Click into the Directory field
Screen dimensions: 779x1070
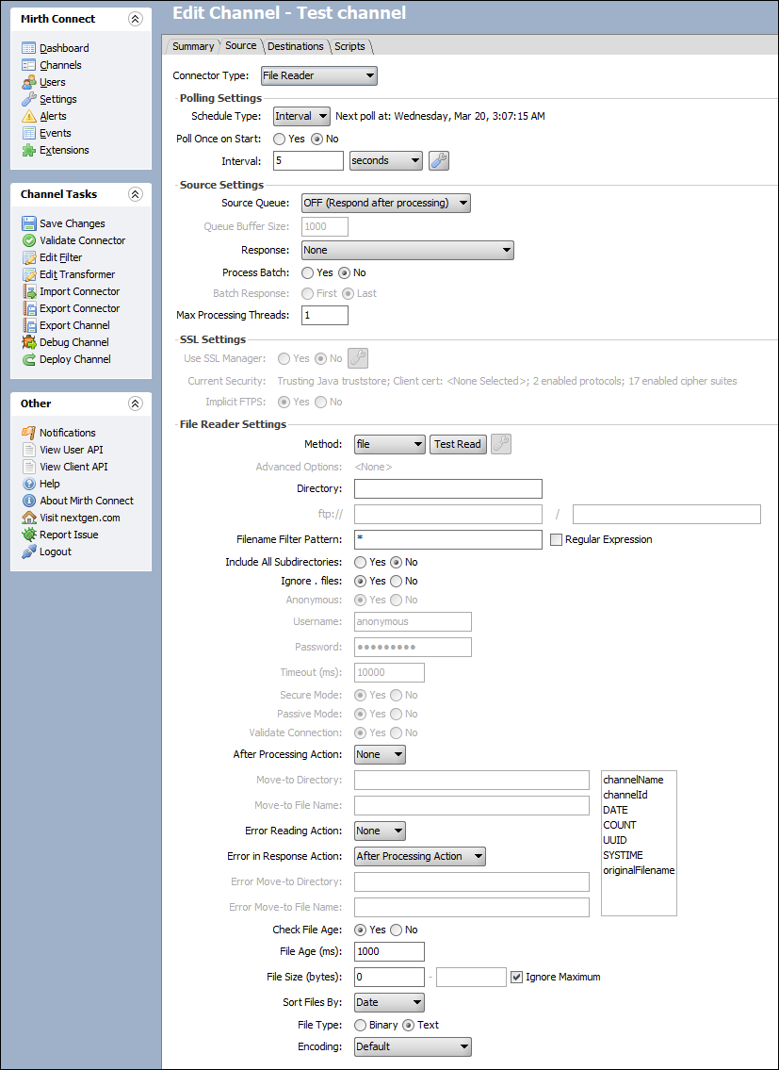(x=448, y=488)
